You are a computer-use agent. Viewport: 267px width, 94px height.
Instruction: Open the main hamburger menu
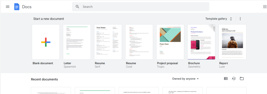tap(8, 7)
